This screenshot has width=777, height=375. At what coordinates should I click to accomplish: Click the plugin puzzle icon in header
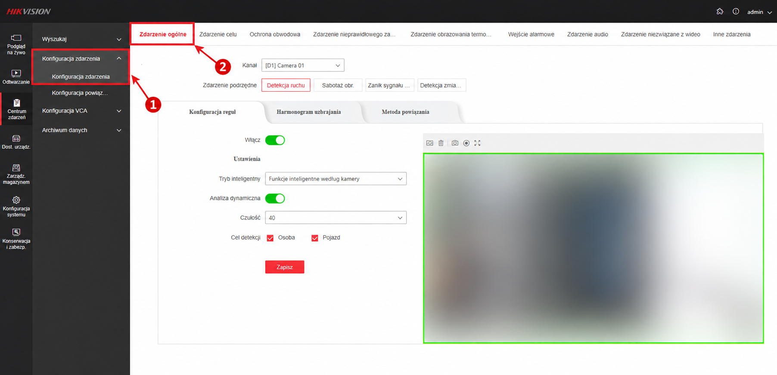[x=720, y=12]
